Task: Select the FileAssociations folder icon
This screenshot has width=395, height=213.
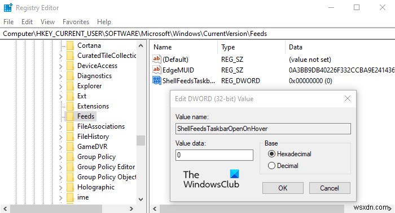Action: (x=71, y=126)
